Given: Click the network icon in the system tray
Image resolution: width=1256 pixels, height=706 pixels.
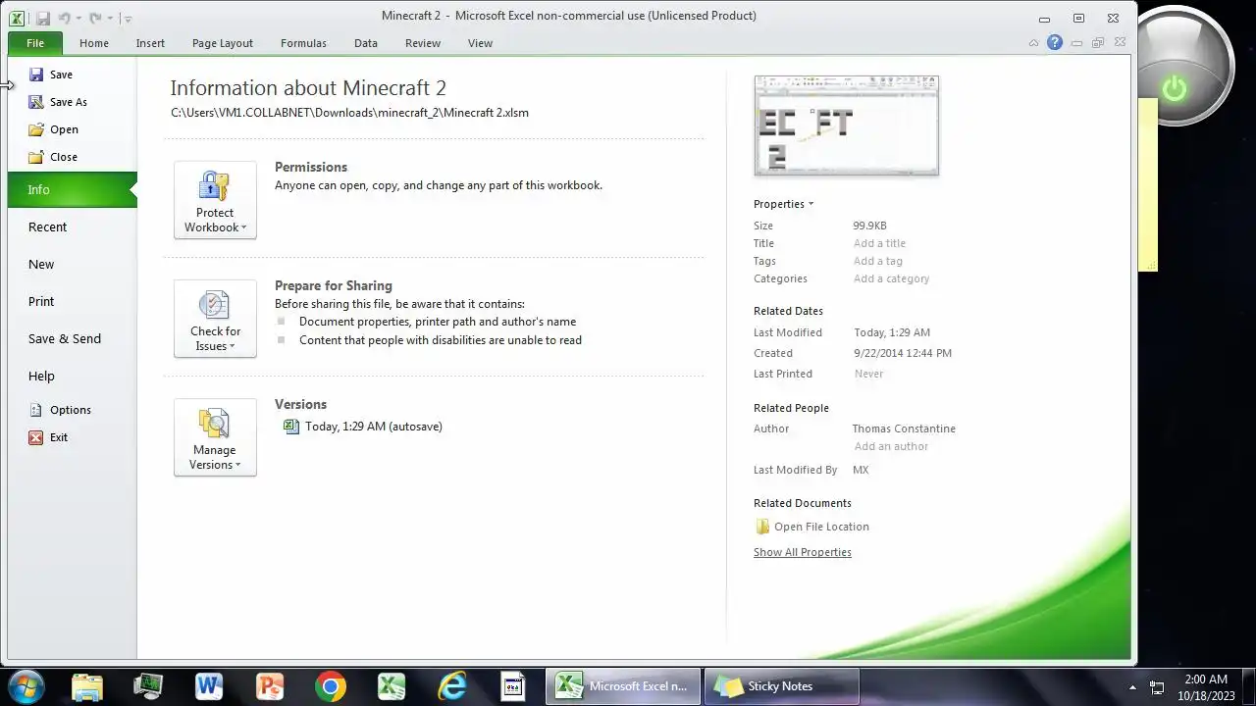Looking at the screenshot, I should 1157,687.
